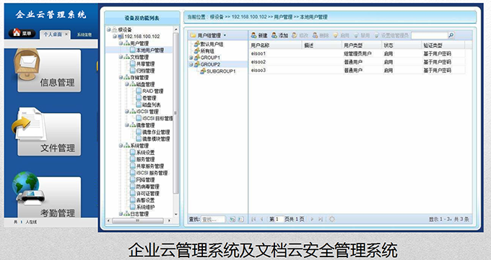Click the home 菜单 icon button
Image resolution: width=491 pixels, height=260 pixels.
22,33
